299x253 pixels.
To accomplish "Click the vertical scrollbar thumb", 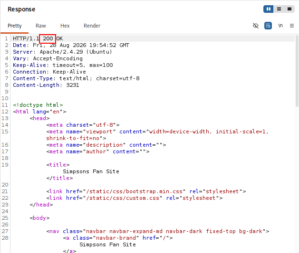I will [297, 71].
